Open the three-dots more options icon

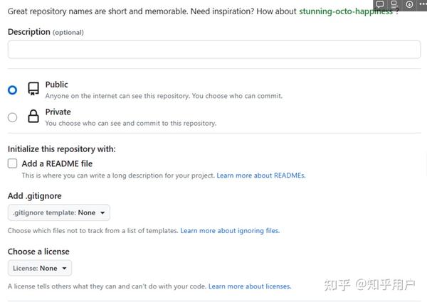pyautogui.click(x=423, y=4)
